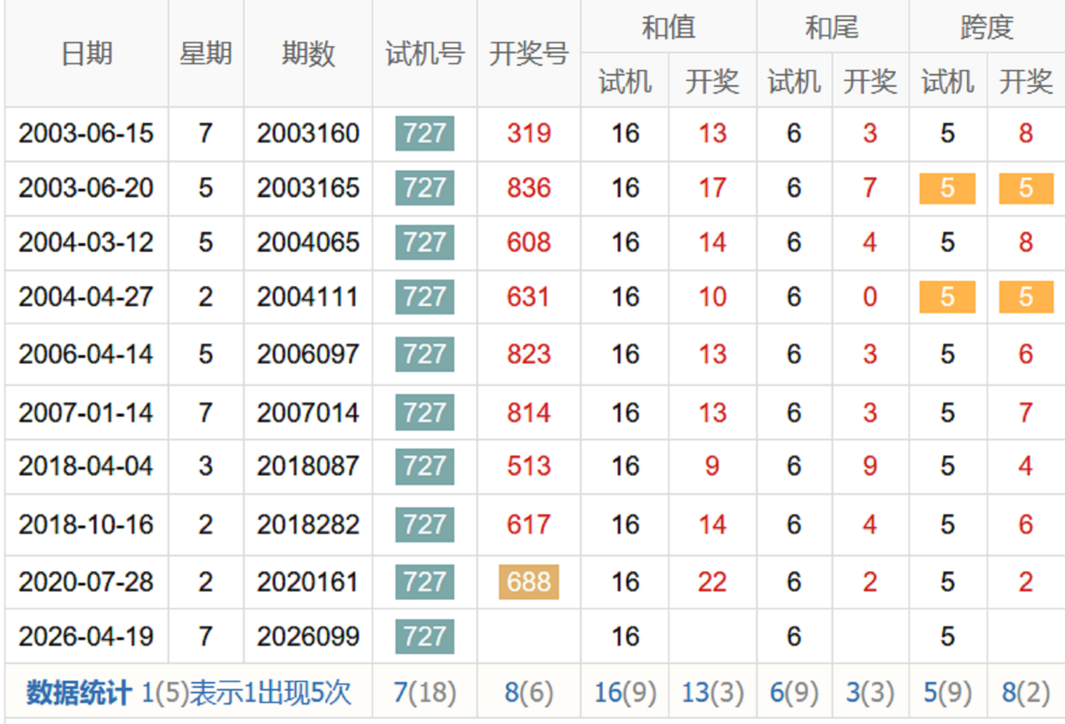This screenshot has height=724, width=1065.
Task: Click the 日期 column header
Action: [x=86, y=54]
